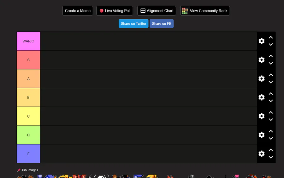Screen dimensions: 284x178
Task: Move F tier row down with the down chevron
Action: (x=271, y=157)
